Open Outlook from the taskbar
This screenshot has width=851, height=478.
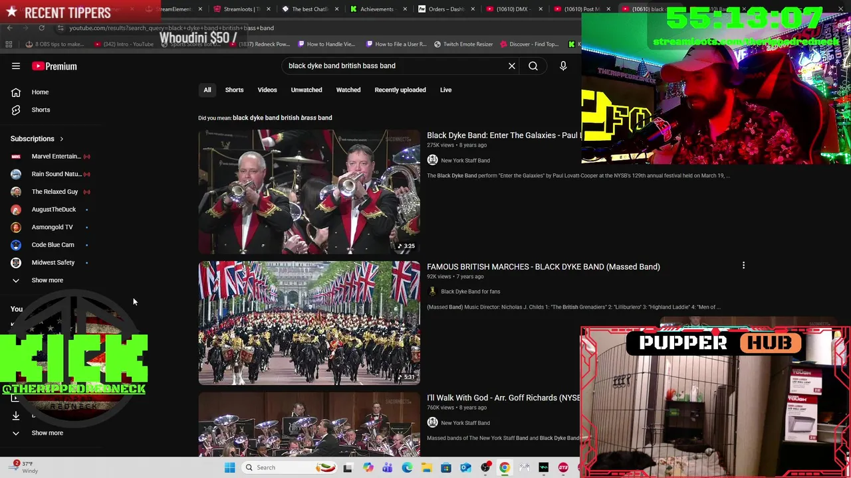465,467
